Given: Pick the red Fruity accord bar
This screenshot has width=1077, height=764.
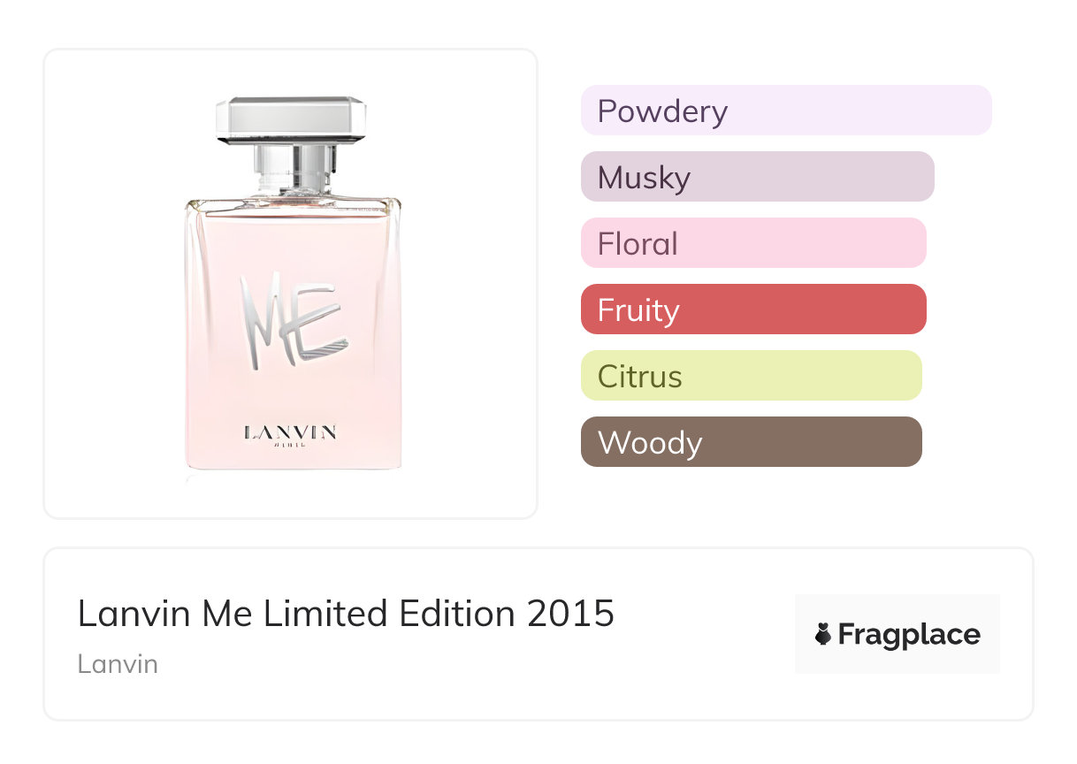Looking at the screenshot, I should click(752, 309).
